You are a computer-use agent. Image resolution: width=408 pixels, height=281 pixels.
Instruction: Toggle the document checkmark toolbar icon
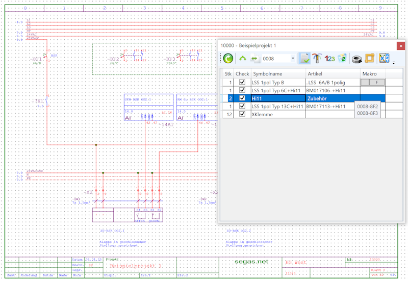304,58
